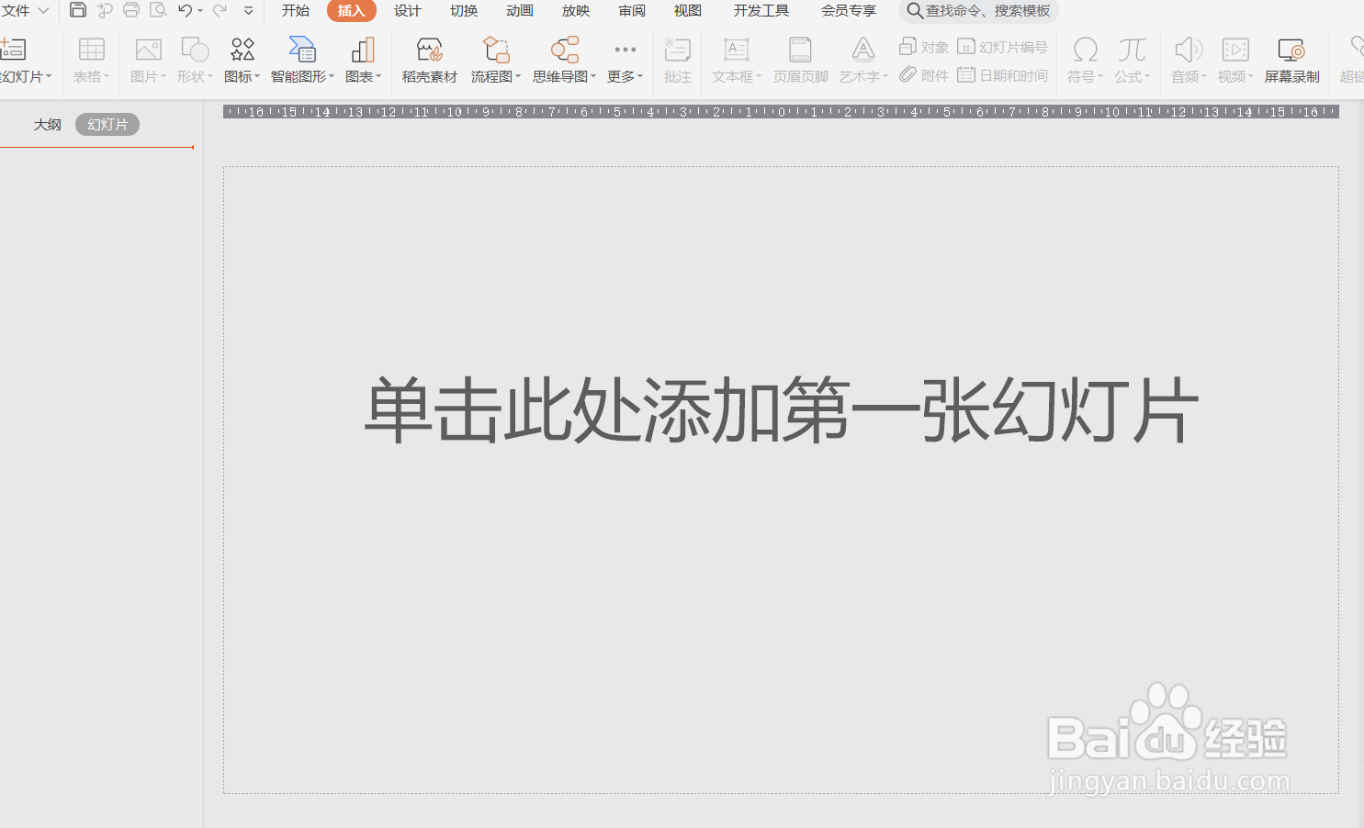1364x828 pixels.
Task: Click the Print Preview icon
Action: coord(158,10)
